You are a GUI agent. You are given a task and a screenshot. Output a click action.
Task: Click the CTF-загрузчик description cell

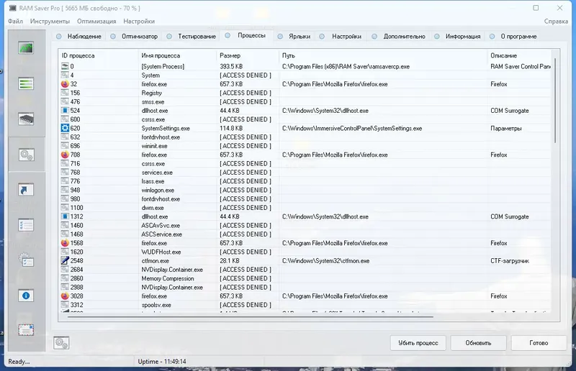click(510, 261)
